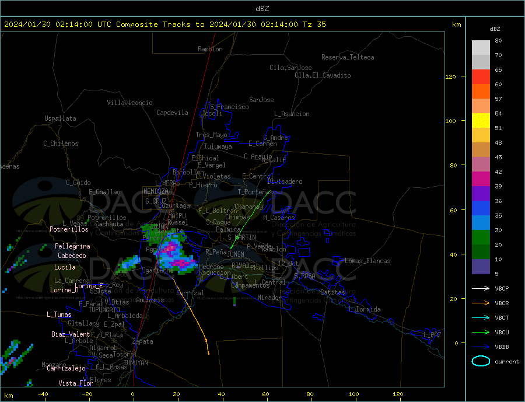Click the Potrerillos pink label
The width and height of the screenshot is (525, 402).
click(69, 229)
